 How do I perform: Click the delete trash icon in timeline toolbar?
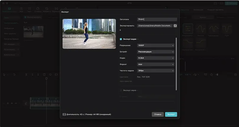point(44,75)
